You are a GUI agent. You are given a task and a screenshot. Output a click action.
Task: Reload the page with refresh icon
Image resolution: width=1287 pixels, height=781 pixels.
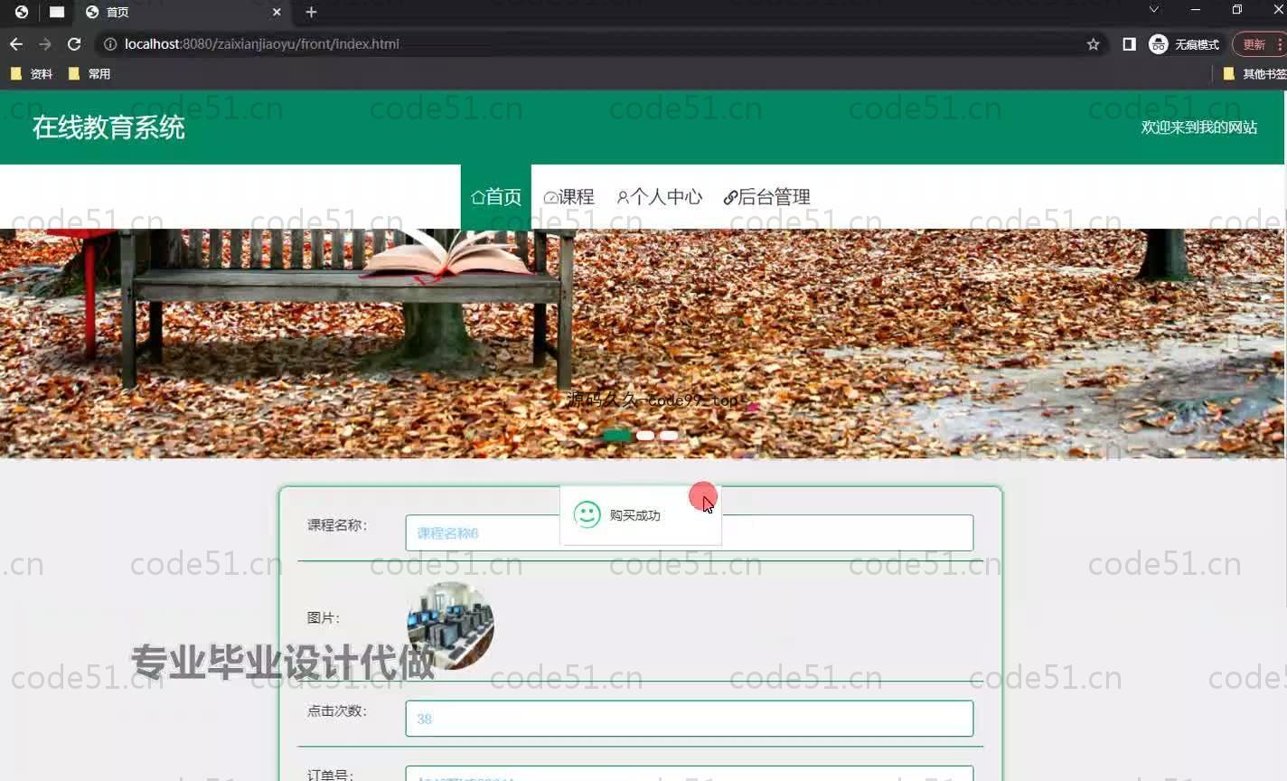74,44
